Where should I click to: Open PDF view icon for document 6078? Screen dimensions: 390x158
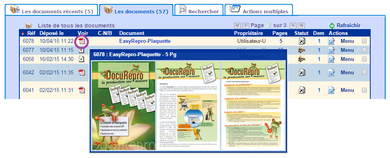click(82, 41)
